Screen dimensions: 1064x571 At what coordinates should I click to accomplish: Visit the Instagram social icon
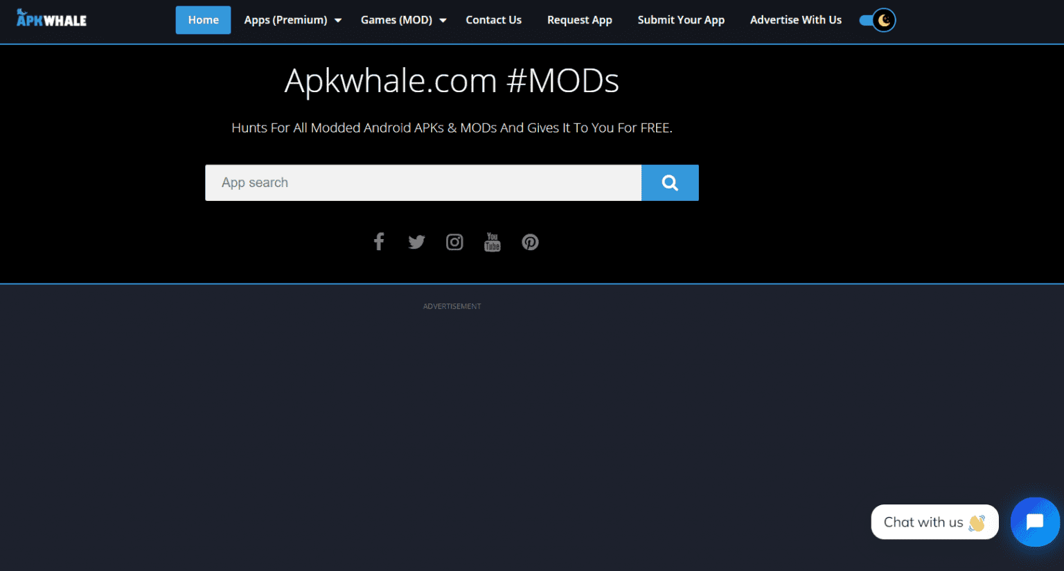454,242
